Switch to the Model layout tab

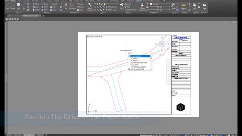[9, 135]
